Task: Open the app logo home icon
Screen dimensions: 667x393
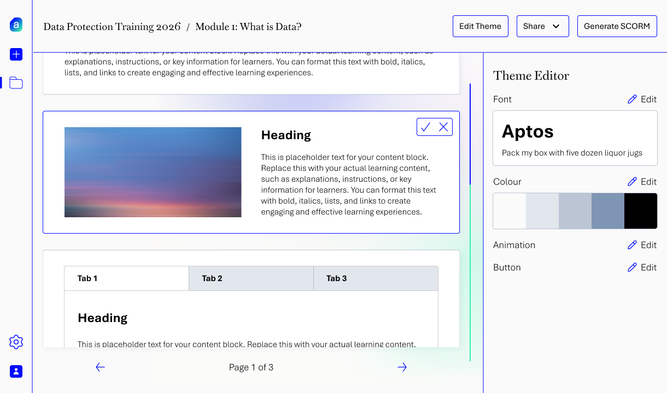Action: pyautogui.click(x=16, y=25)
